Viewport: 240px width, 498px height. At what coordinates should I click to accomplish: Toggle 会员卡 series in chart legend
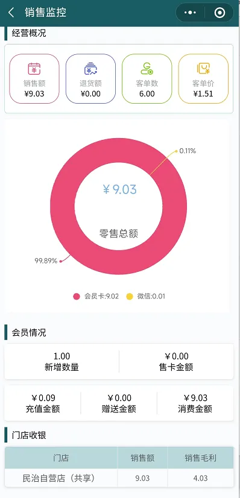click(96, 296)
